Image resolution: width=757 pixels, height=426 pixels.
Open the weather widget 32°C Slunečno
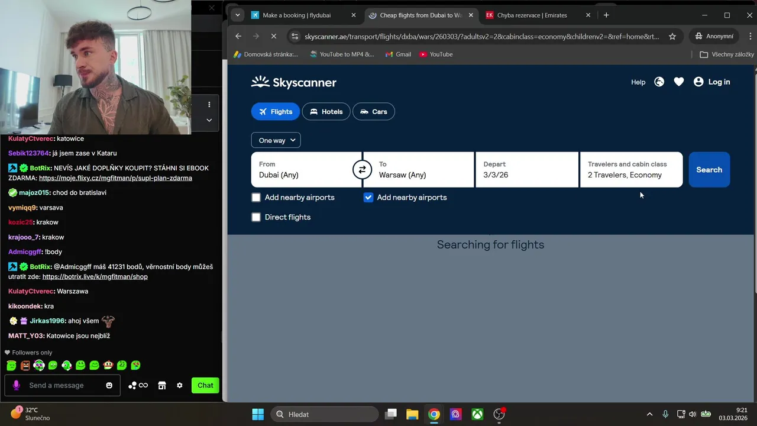[30, 414]
